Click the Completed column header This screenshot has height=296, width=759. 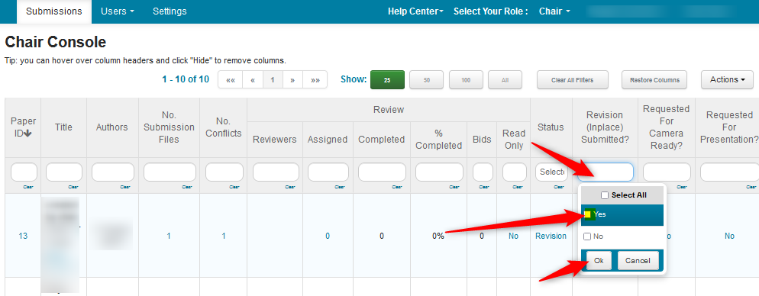pyautogui.click(x=382, y=140)
